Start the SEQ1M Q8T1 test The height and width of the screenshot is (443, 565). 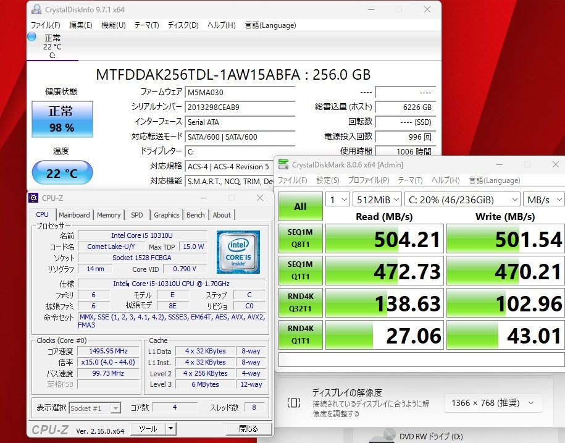(300, 238)
